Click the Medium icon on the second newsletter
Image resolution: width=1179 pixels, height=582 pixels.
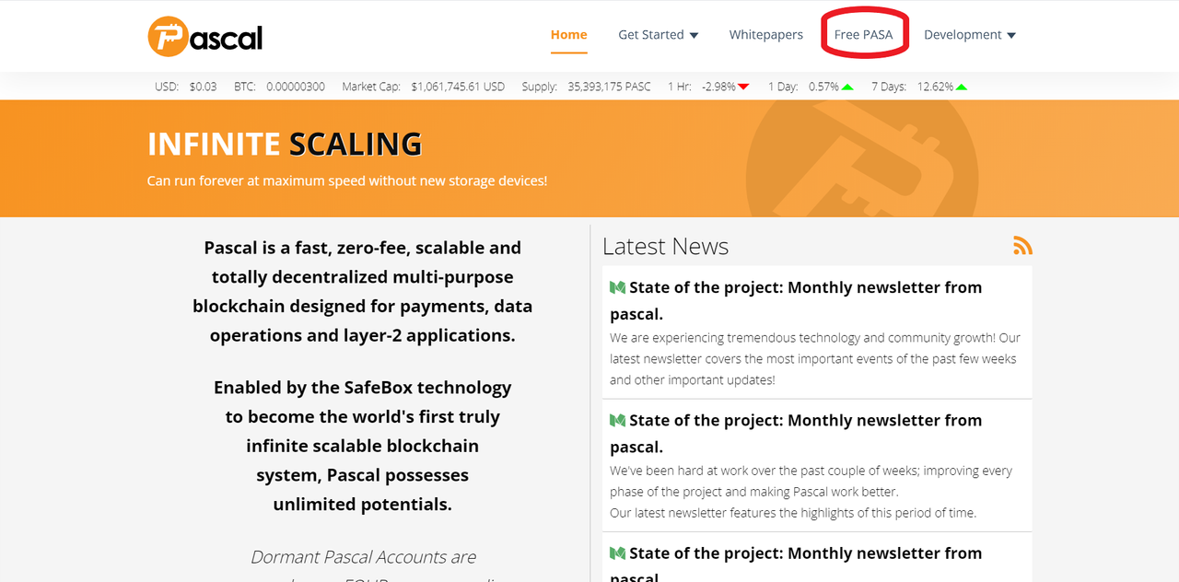[617, 420]
